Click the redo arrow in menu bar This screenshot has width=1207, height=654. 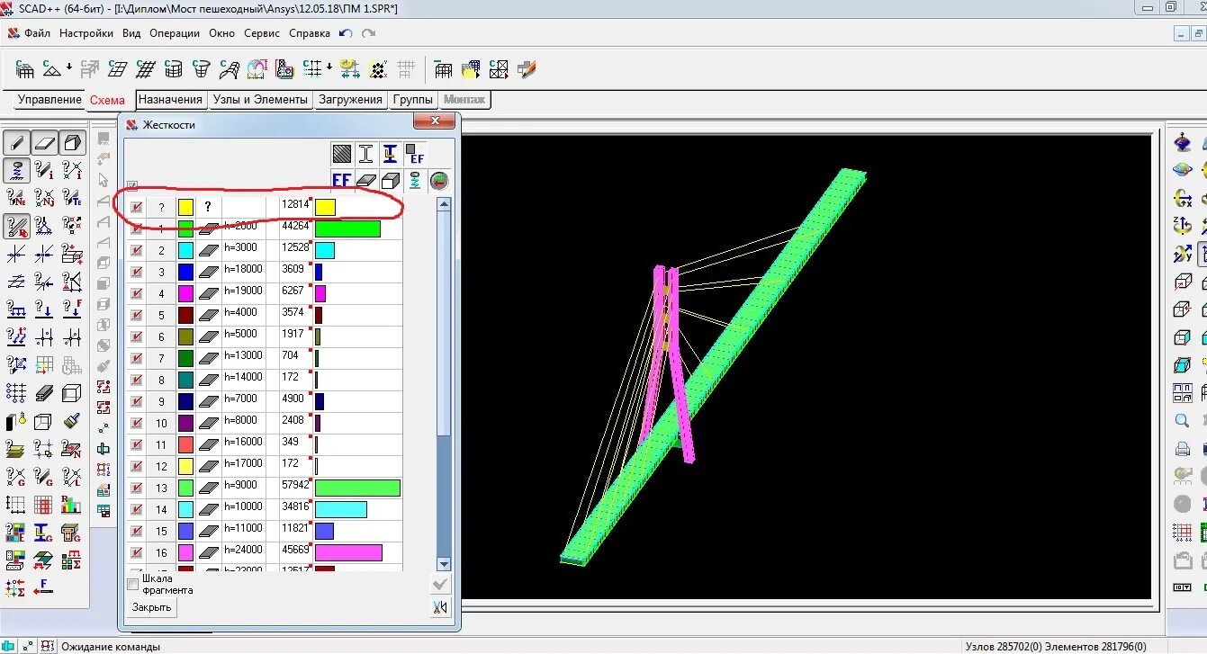368,33
